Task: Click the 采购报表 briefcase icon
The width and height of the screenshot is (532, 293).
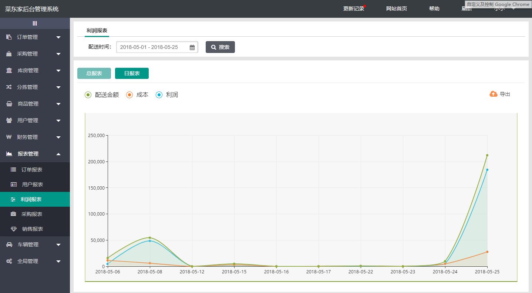Action: click(13, 214)
